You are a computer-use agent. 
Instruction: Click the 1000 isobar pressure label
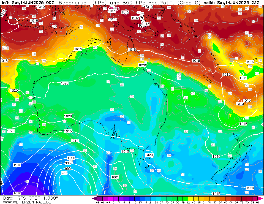point(71,158)
